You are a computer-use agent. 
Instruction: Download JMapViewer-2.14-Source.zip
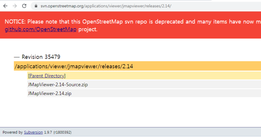[58, 85]
